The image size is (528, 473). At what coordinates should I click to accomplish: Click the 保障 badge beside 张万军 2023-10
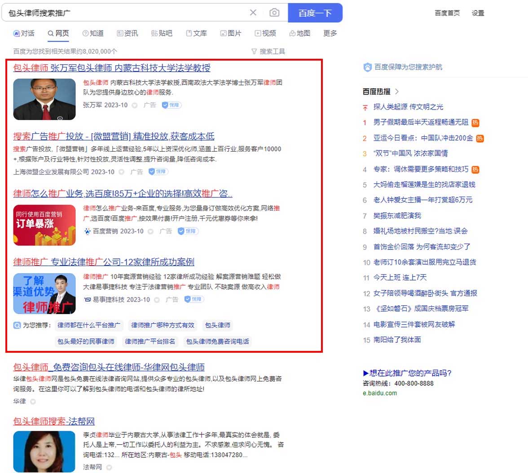tap(172, 105)
